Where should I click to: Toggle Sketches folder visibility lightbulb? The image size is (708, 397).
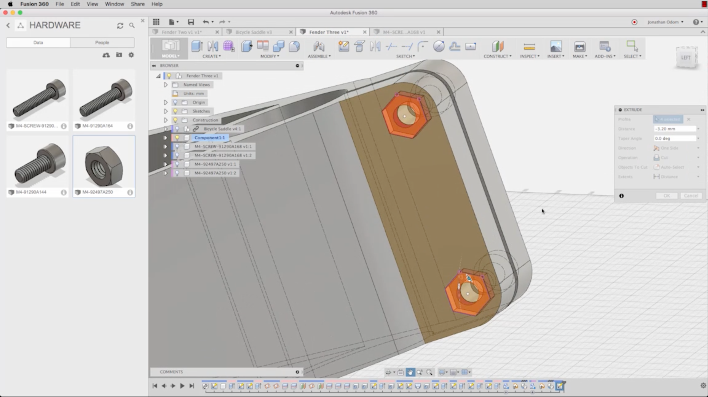point(175,111)
